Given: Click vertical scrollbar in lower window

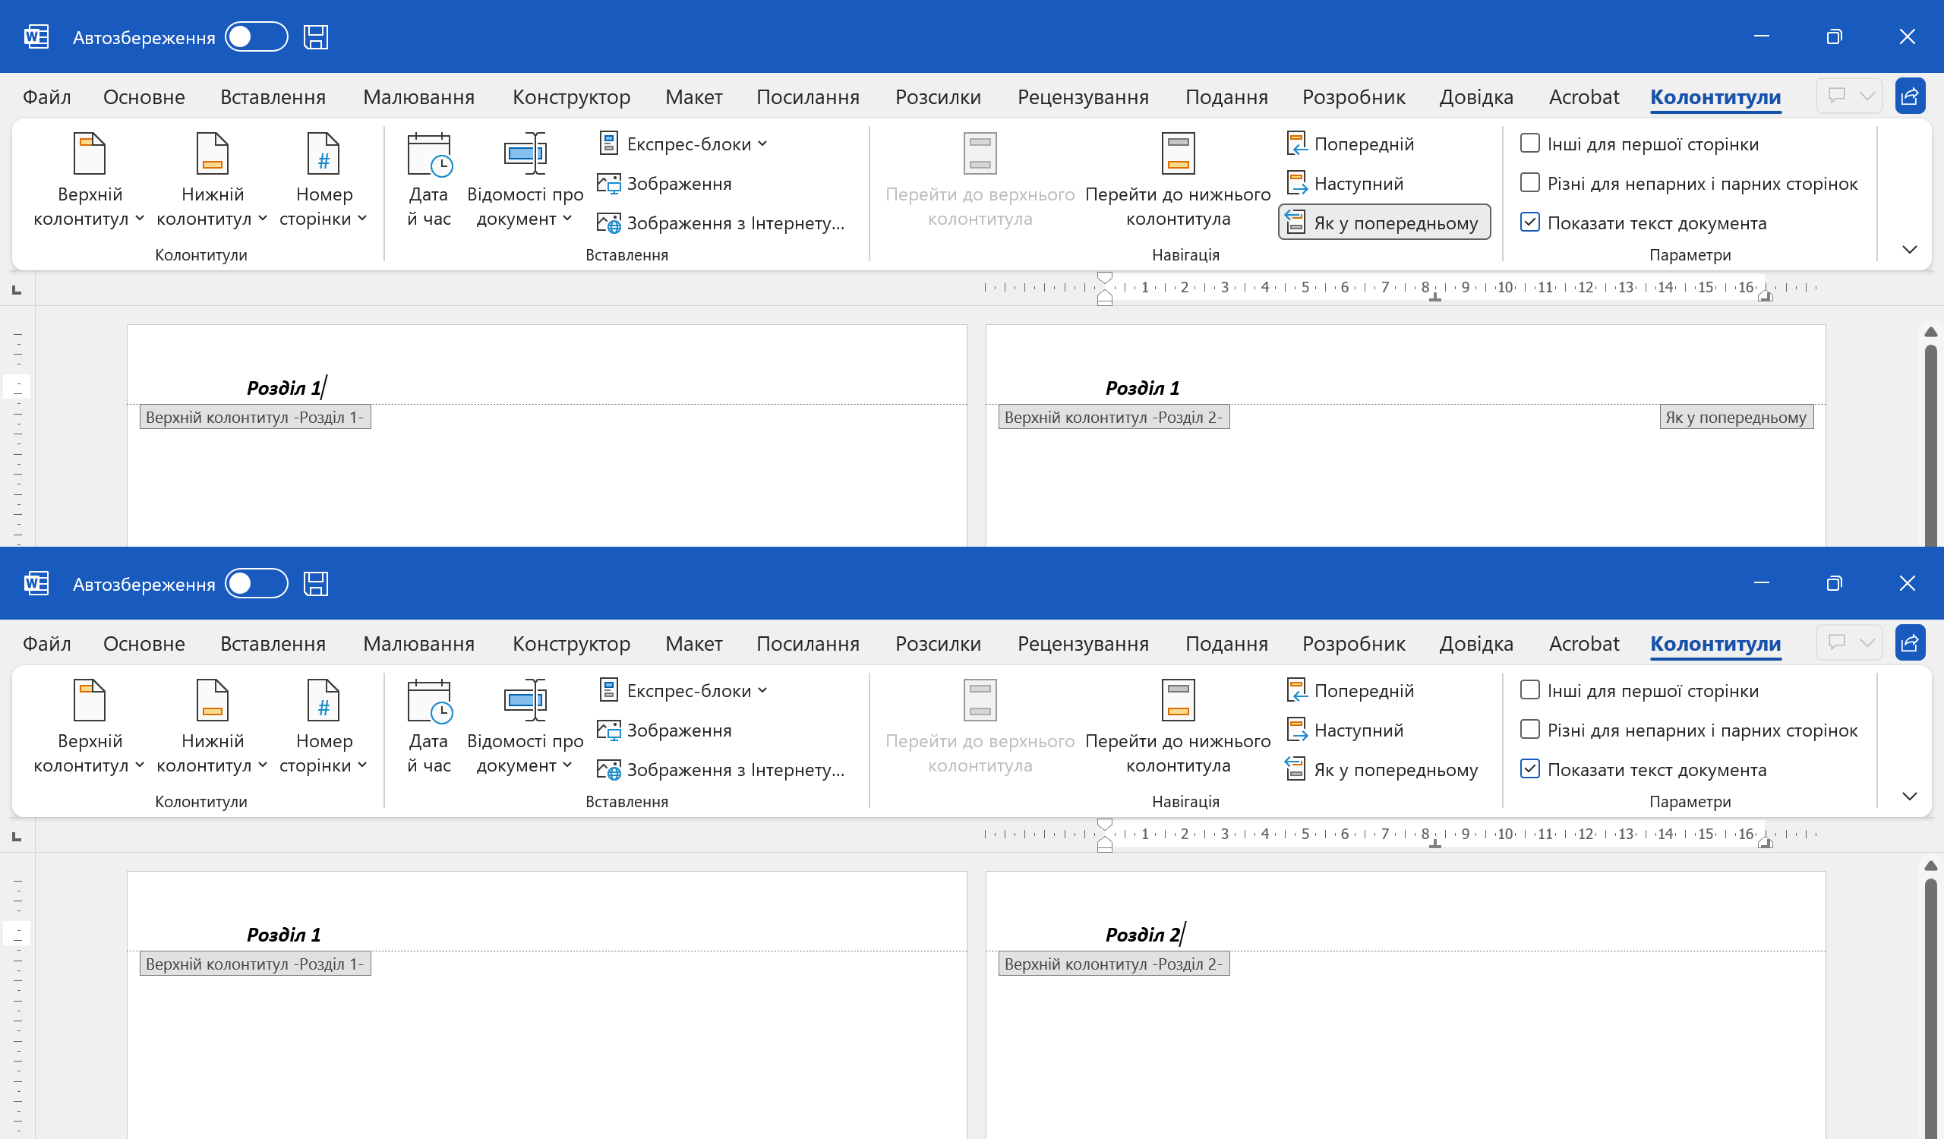Looking at the screenshot, I should [1930, 1002].
